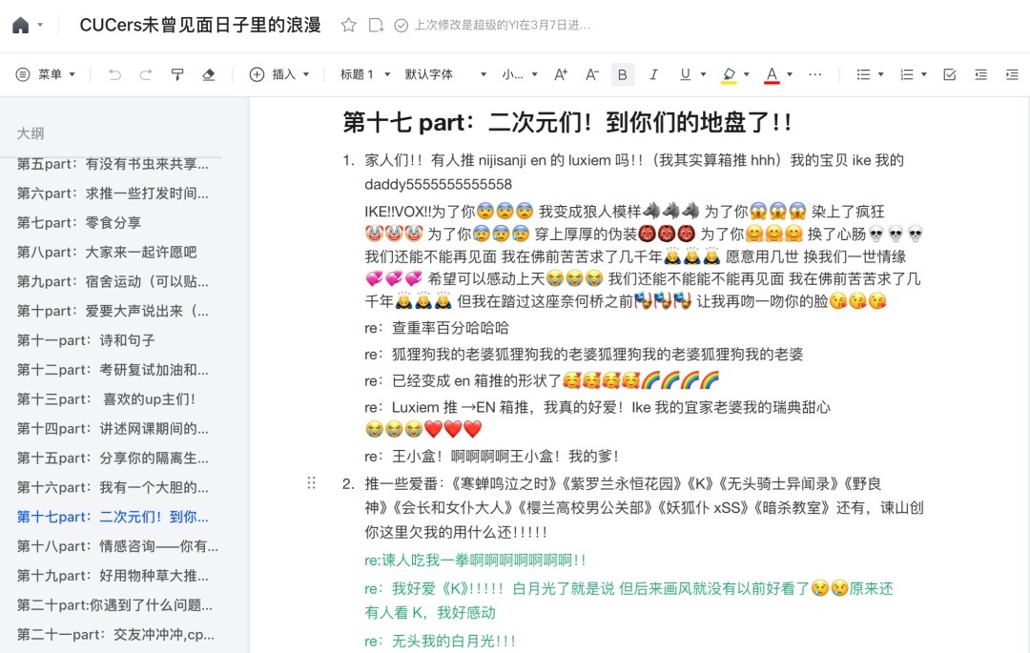The image size is (1030, 653).
Task: Apply the Format Painter tool
Action: [177, 73]
